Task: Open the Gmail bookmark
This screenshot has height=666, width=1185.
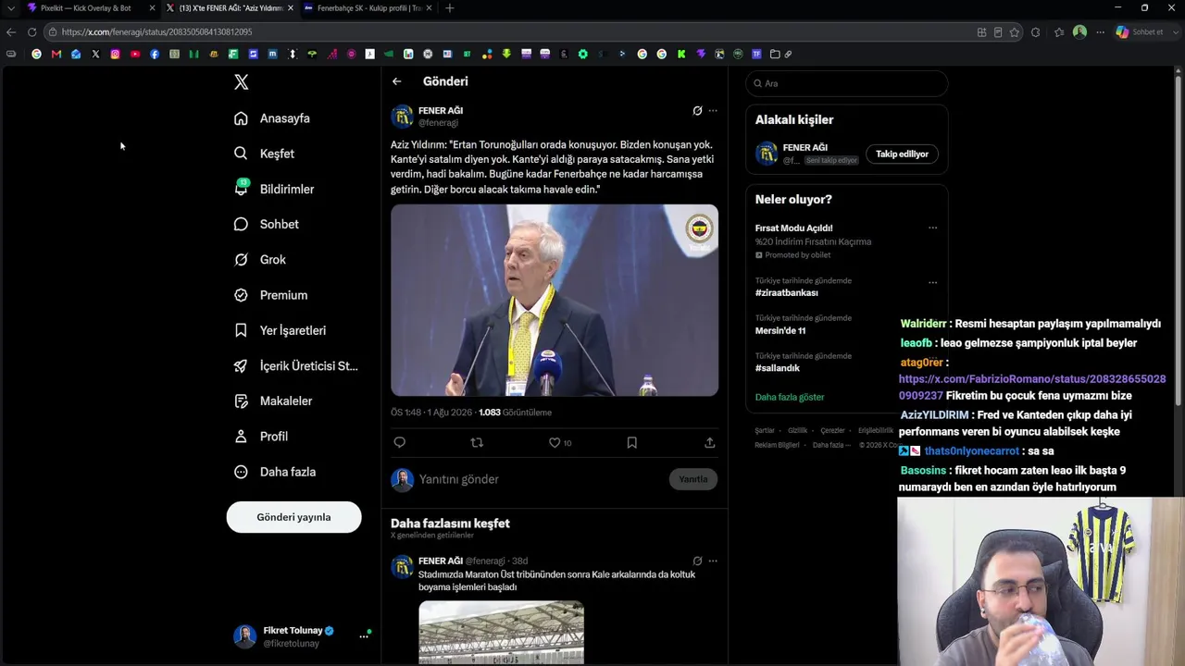Action: 56,54
